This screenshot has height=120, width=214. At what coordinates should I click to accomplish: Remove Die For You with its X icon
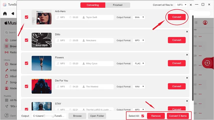[187, 78]
